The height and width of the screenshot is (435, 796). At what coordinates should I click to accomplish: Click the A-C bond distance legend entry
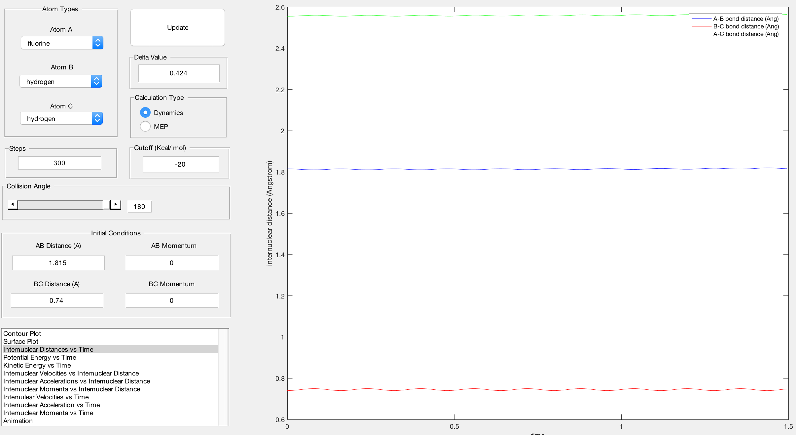point(735,34)
